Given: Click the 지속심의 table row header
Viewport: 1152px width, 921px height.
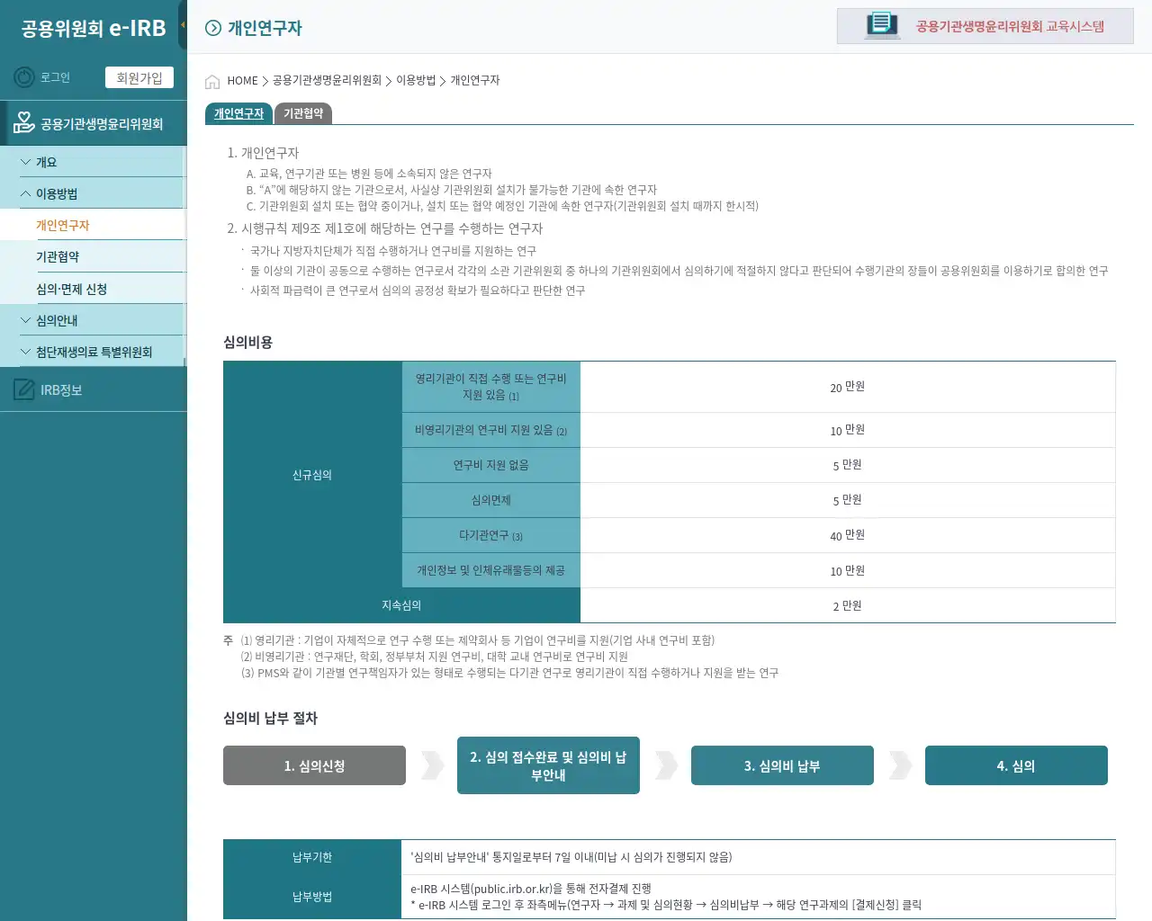Looking at the screenshot, I should coord(401,605).
